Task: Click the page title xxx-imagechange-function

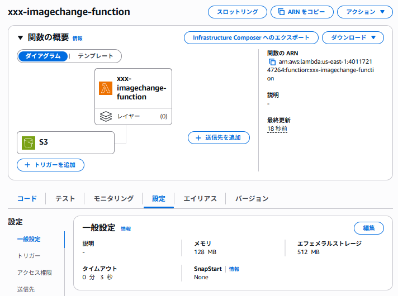Action: (x=69, y=12)
